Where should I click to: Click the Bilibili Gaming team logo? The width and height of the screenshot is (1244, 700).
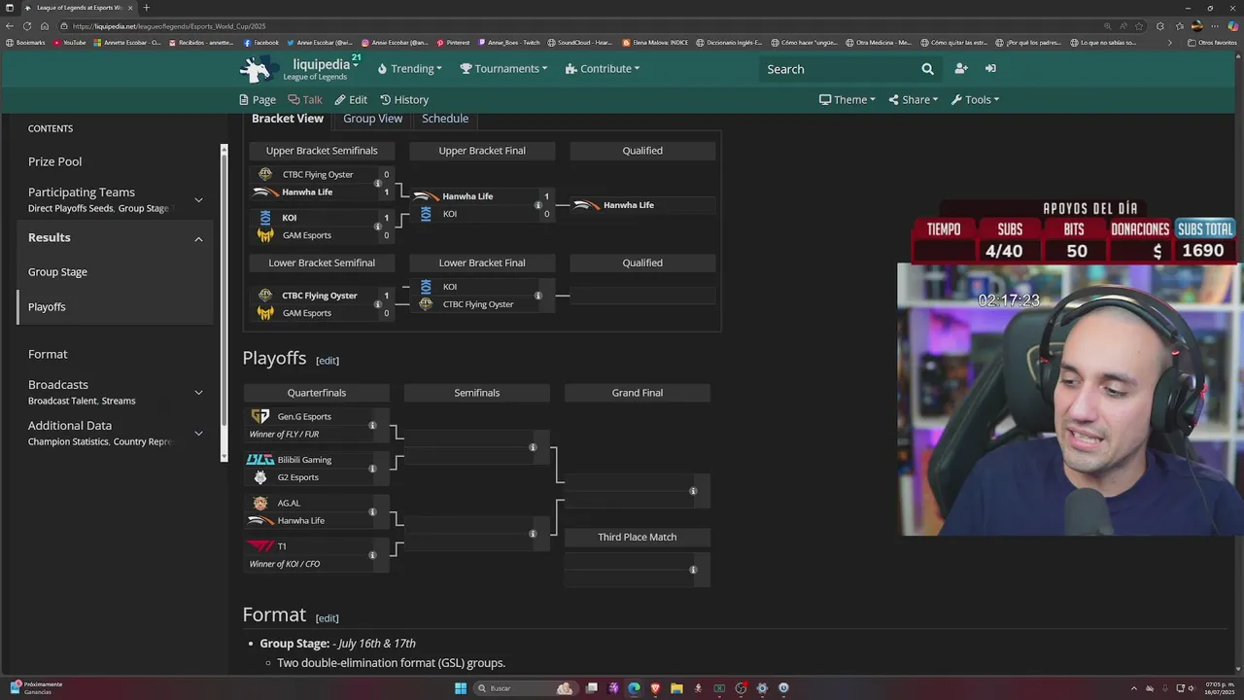coord(260,460)
